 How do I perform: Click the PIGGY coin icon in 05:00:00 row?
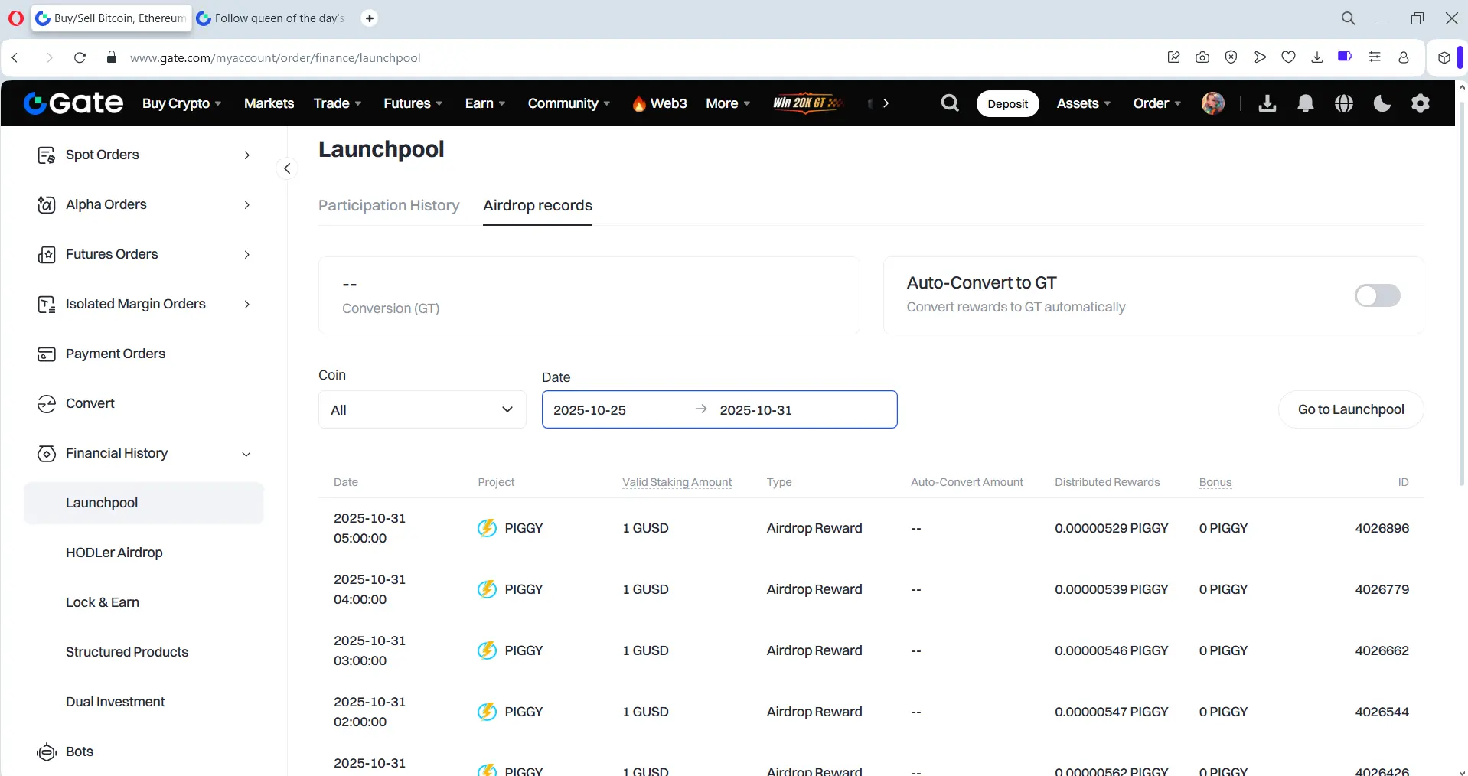(487, 528)
